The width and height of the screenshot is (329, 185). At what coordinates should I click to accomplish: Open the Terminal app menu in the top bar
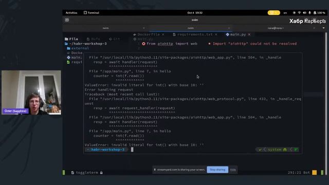coord(92,13)
